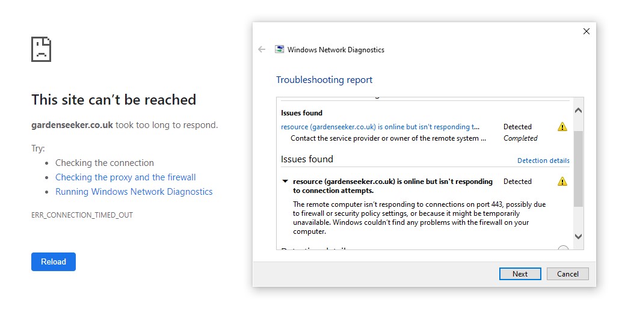The height and width of the screenshot is (315, 622).
Task: Open "Checking the proxy and the firewall"
Action: pos(126,177)
